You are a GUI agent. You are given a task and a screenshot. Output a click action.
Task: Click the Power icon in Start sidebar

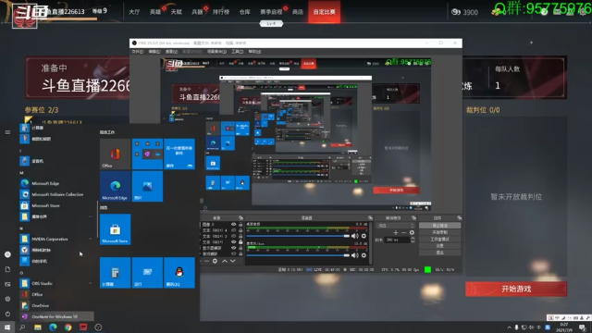(7, 314)
